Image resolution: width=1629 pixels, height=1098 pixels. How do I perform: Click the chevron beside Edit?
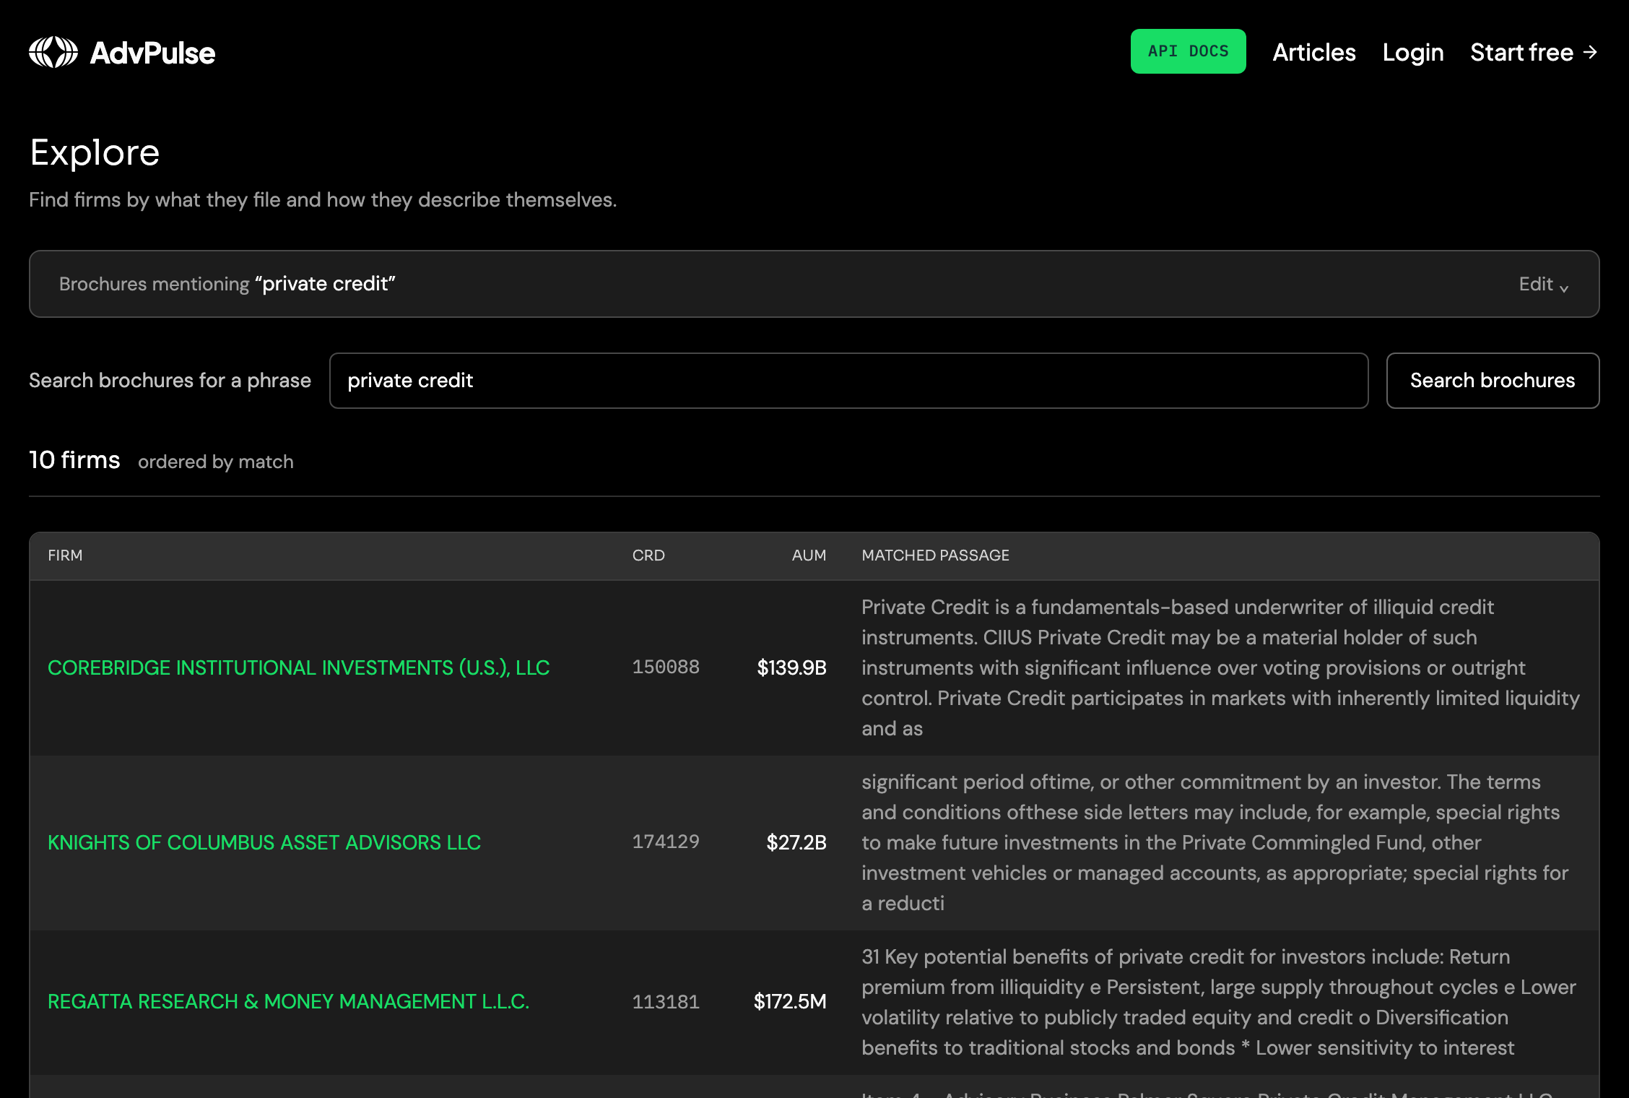pos(1564,288)
